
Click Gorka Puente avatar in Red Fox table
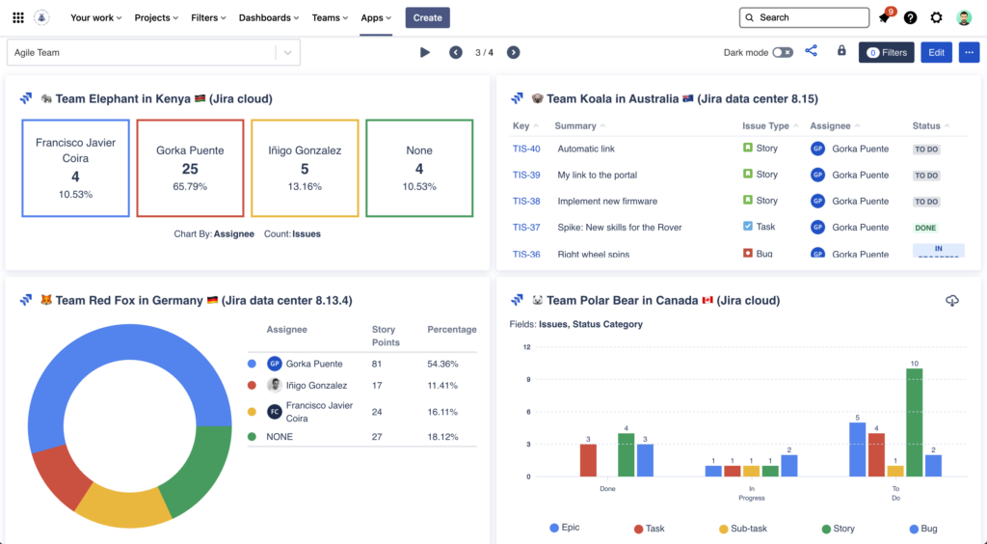[275, 364]
